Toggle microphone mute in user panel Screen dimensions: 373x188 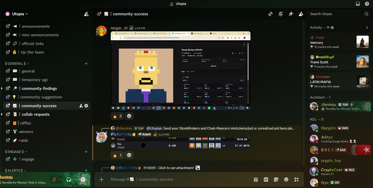click(x=54, y=180)
